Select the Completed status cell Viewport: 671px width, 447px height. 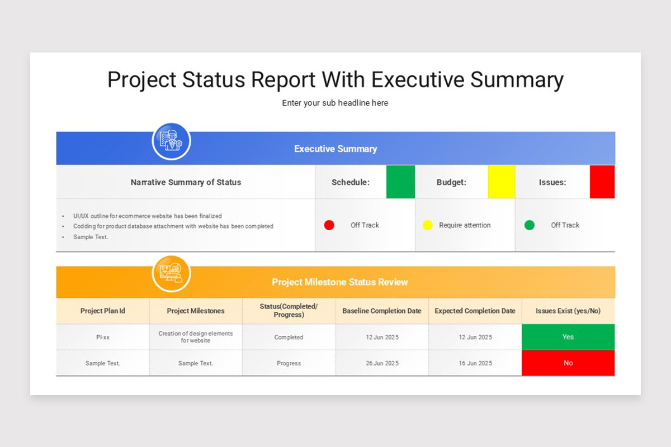(289, 337)
